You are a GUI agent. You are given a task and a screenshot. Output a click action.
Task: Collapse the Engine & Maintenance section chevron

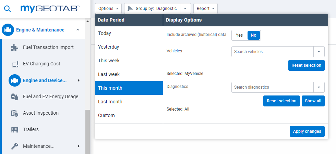tap(78, 30)
